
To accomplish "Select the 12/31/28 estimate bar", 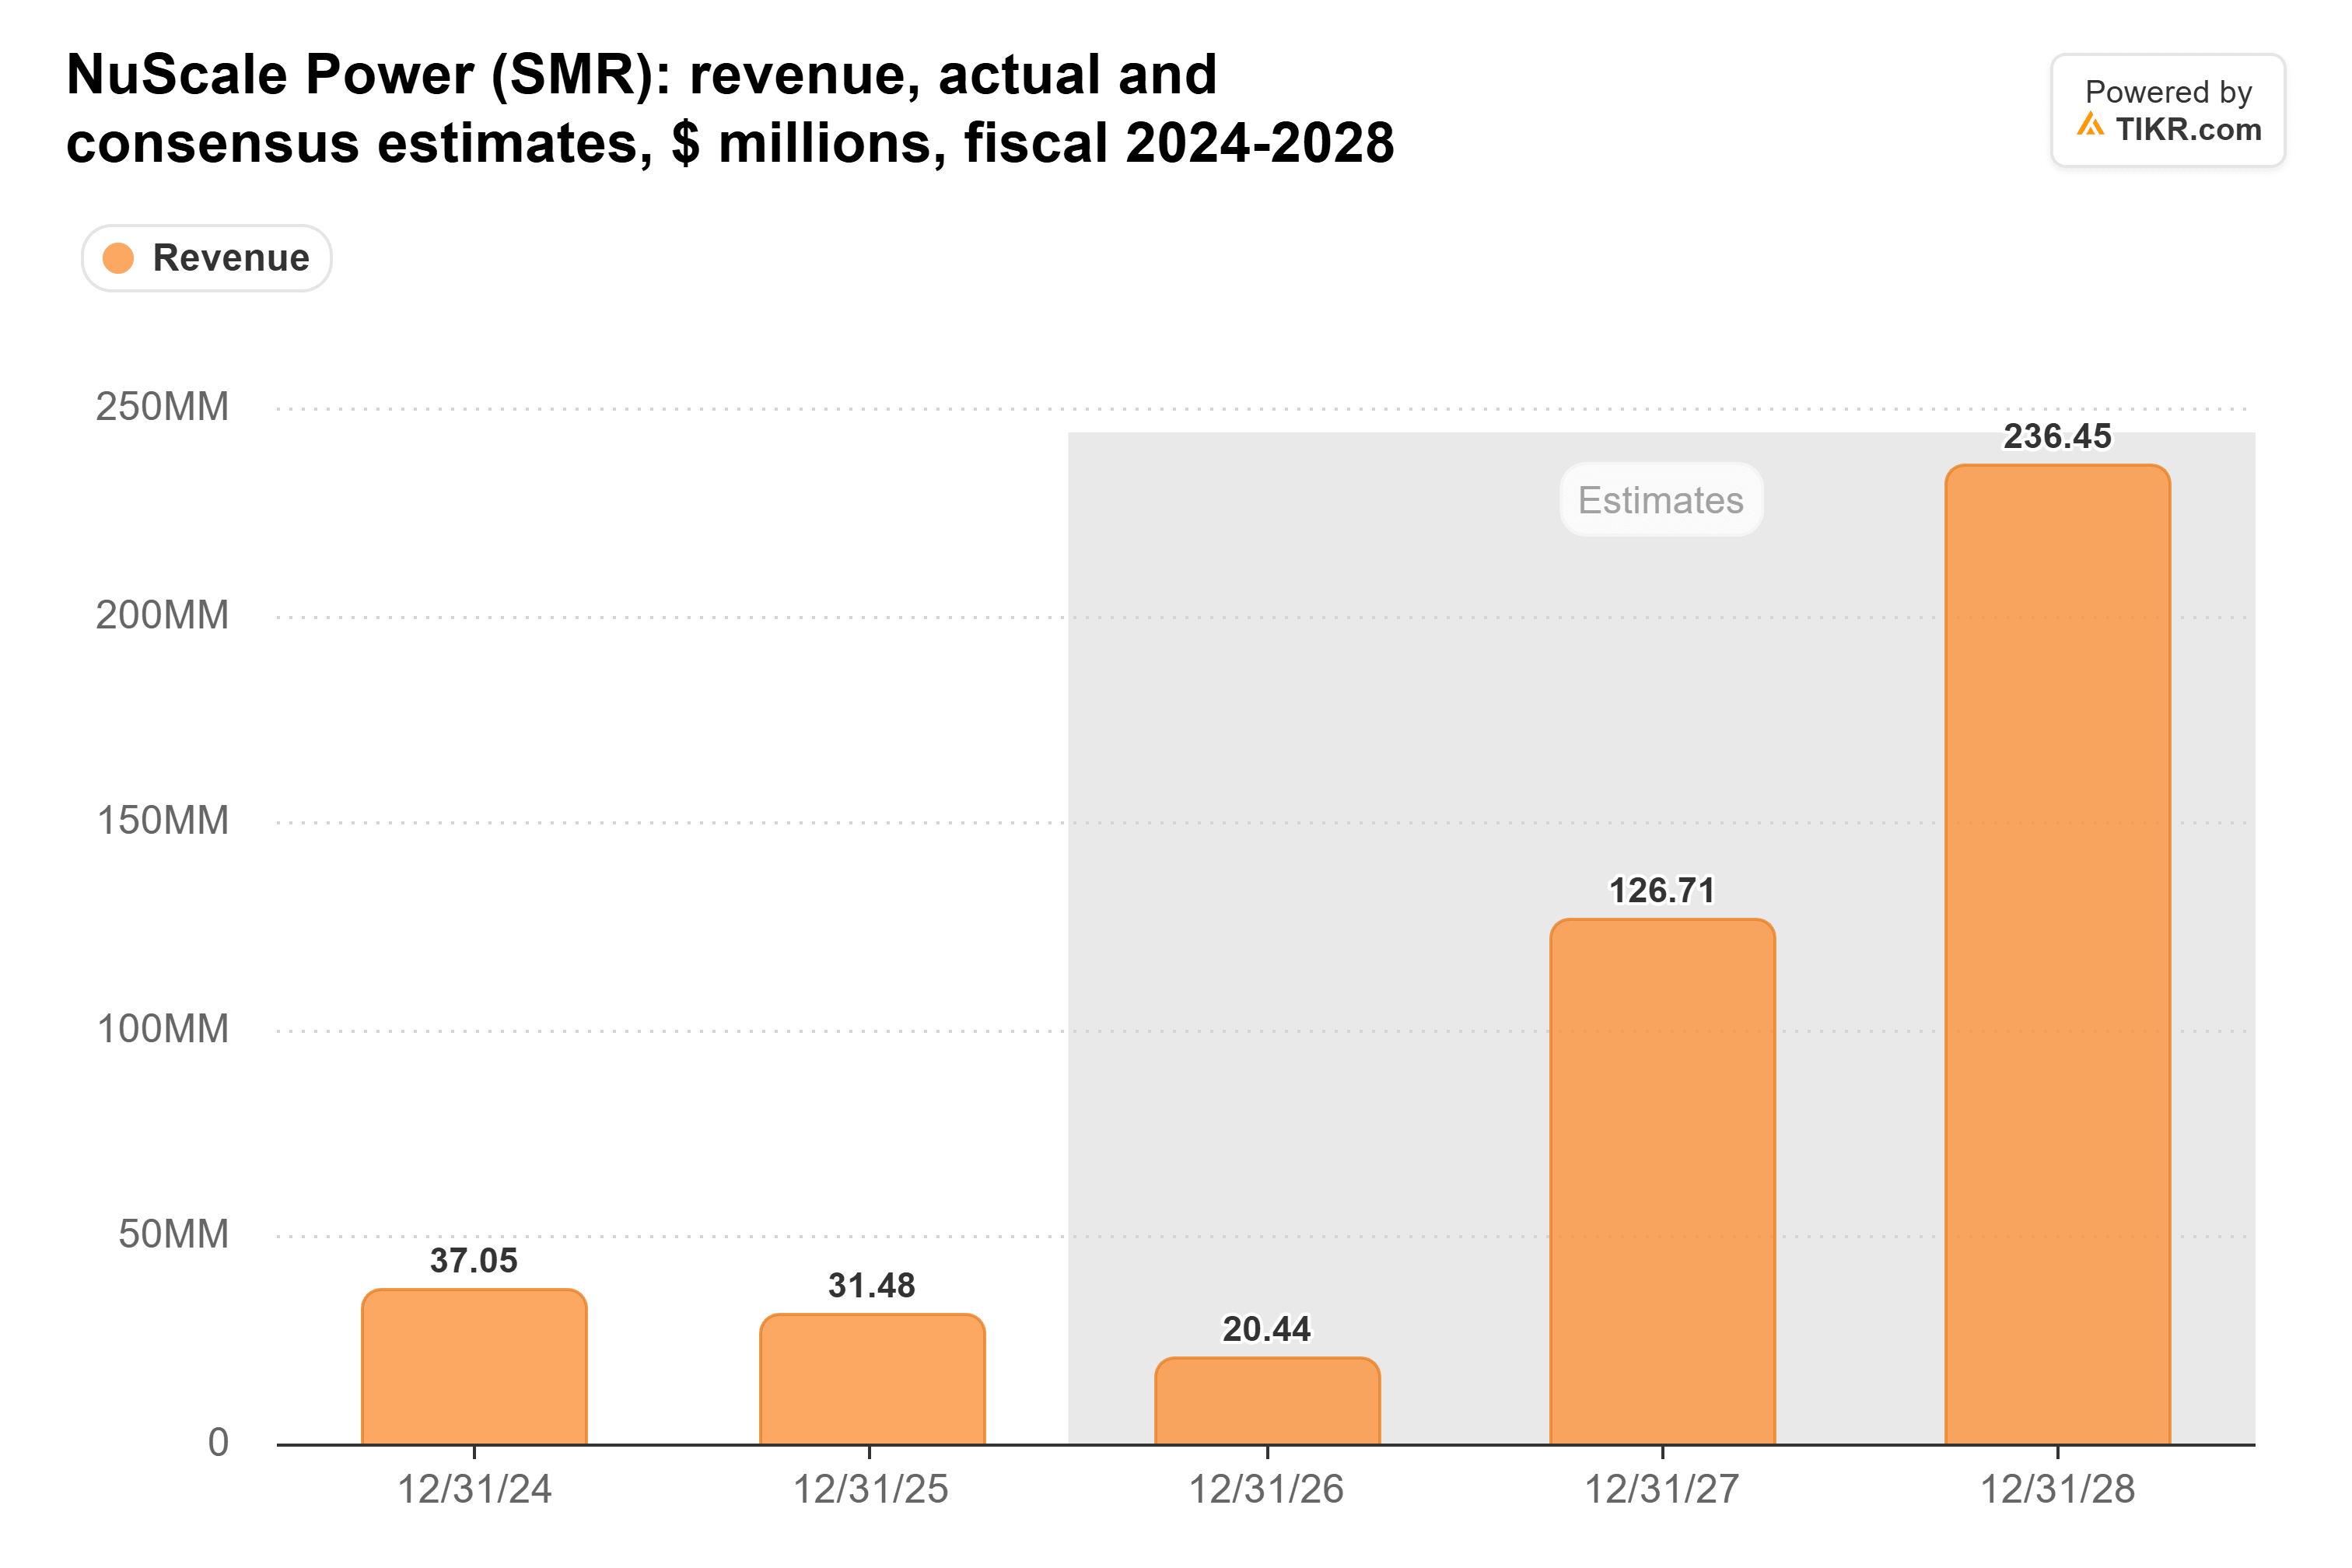I will pos(2057,955).
